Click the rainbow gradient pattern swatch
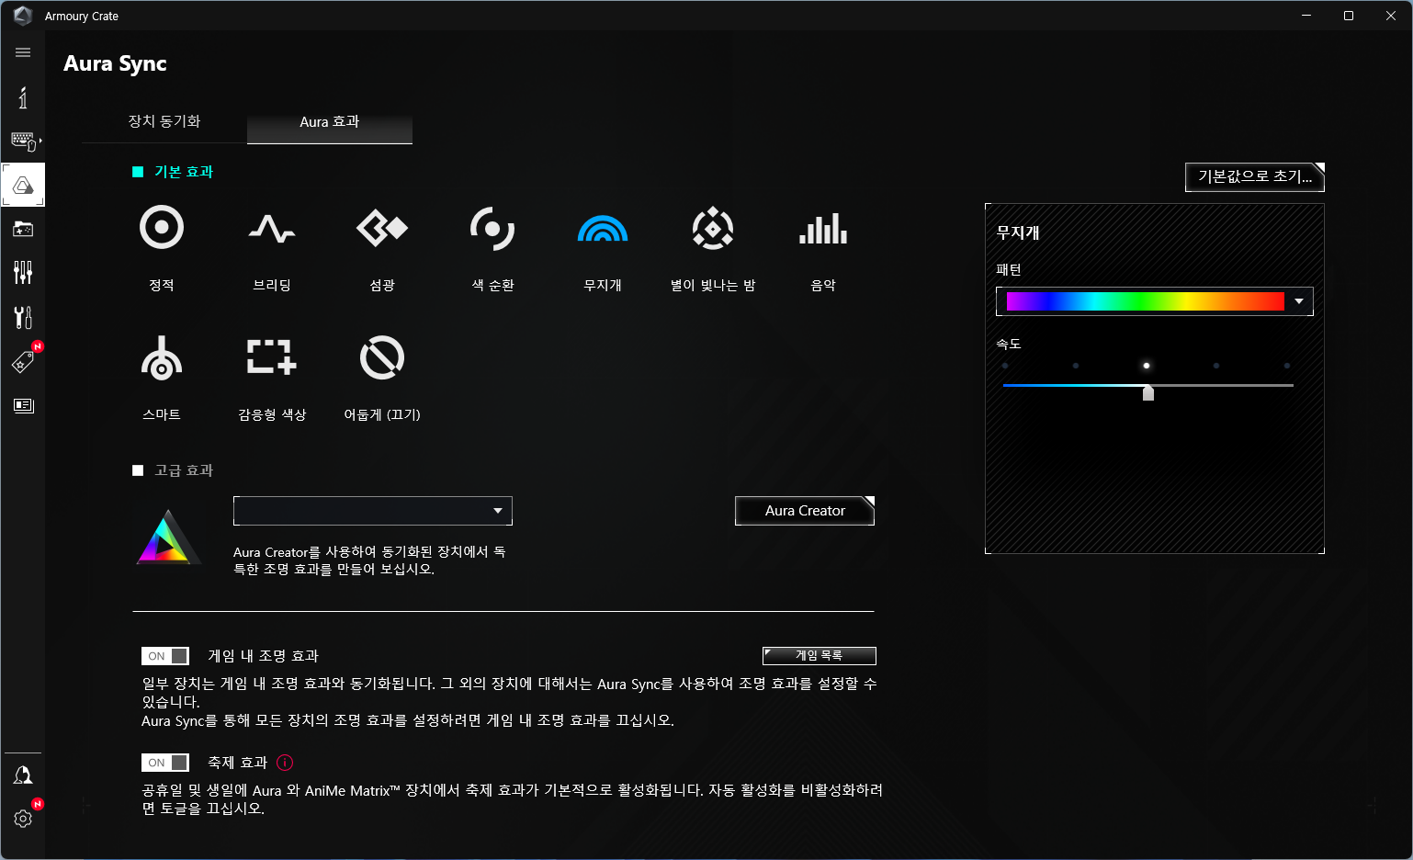The height and width of the screenshot is (860, 1413). point(1145,301)
